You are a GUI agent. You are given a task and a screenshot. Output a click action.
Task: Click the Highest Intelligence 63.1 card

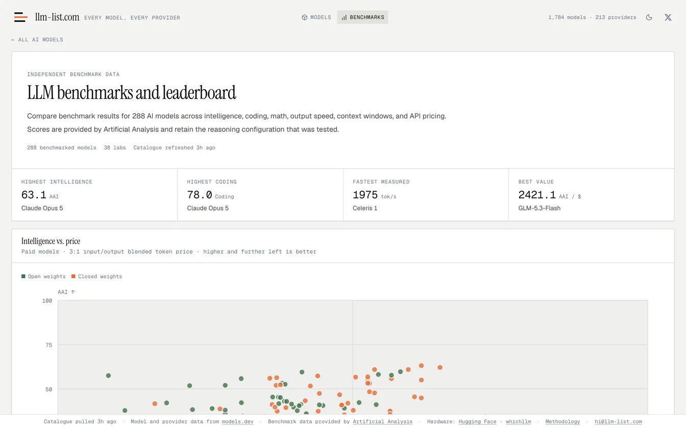94,195
